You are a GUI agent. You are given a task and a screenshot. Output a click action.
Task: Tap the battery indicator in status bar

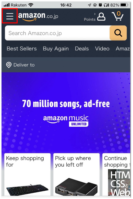pyautogui.click(x=124, y=5)
